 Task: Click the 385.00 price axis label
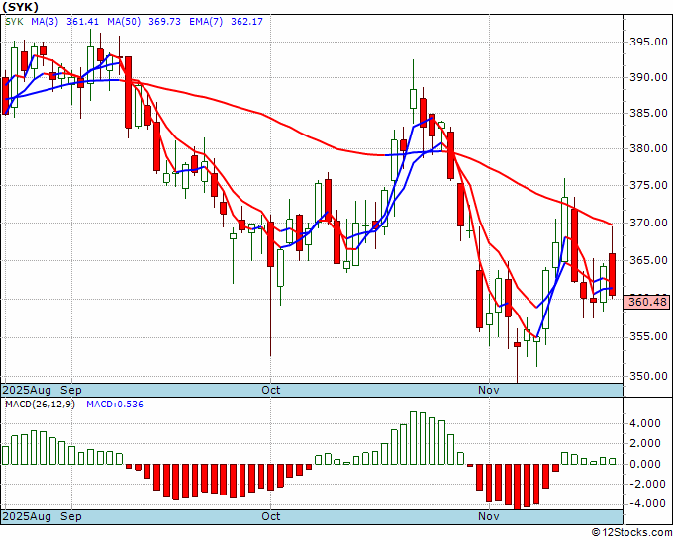[x=648, y=113]
